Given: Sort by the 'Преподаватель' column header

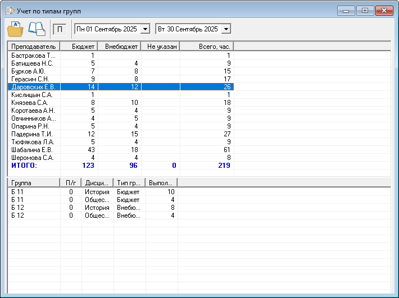Looking at the screenshot, I should coord(34,46).
